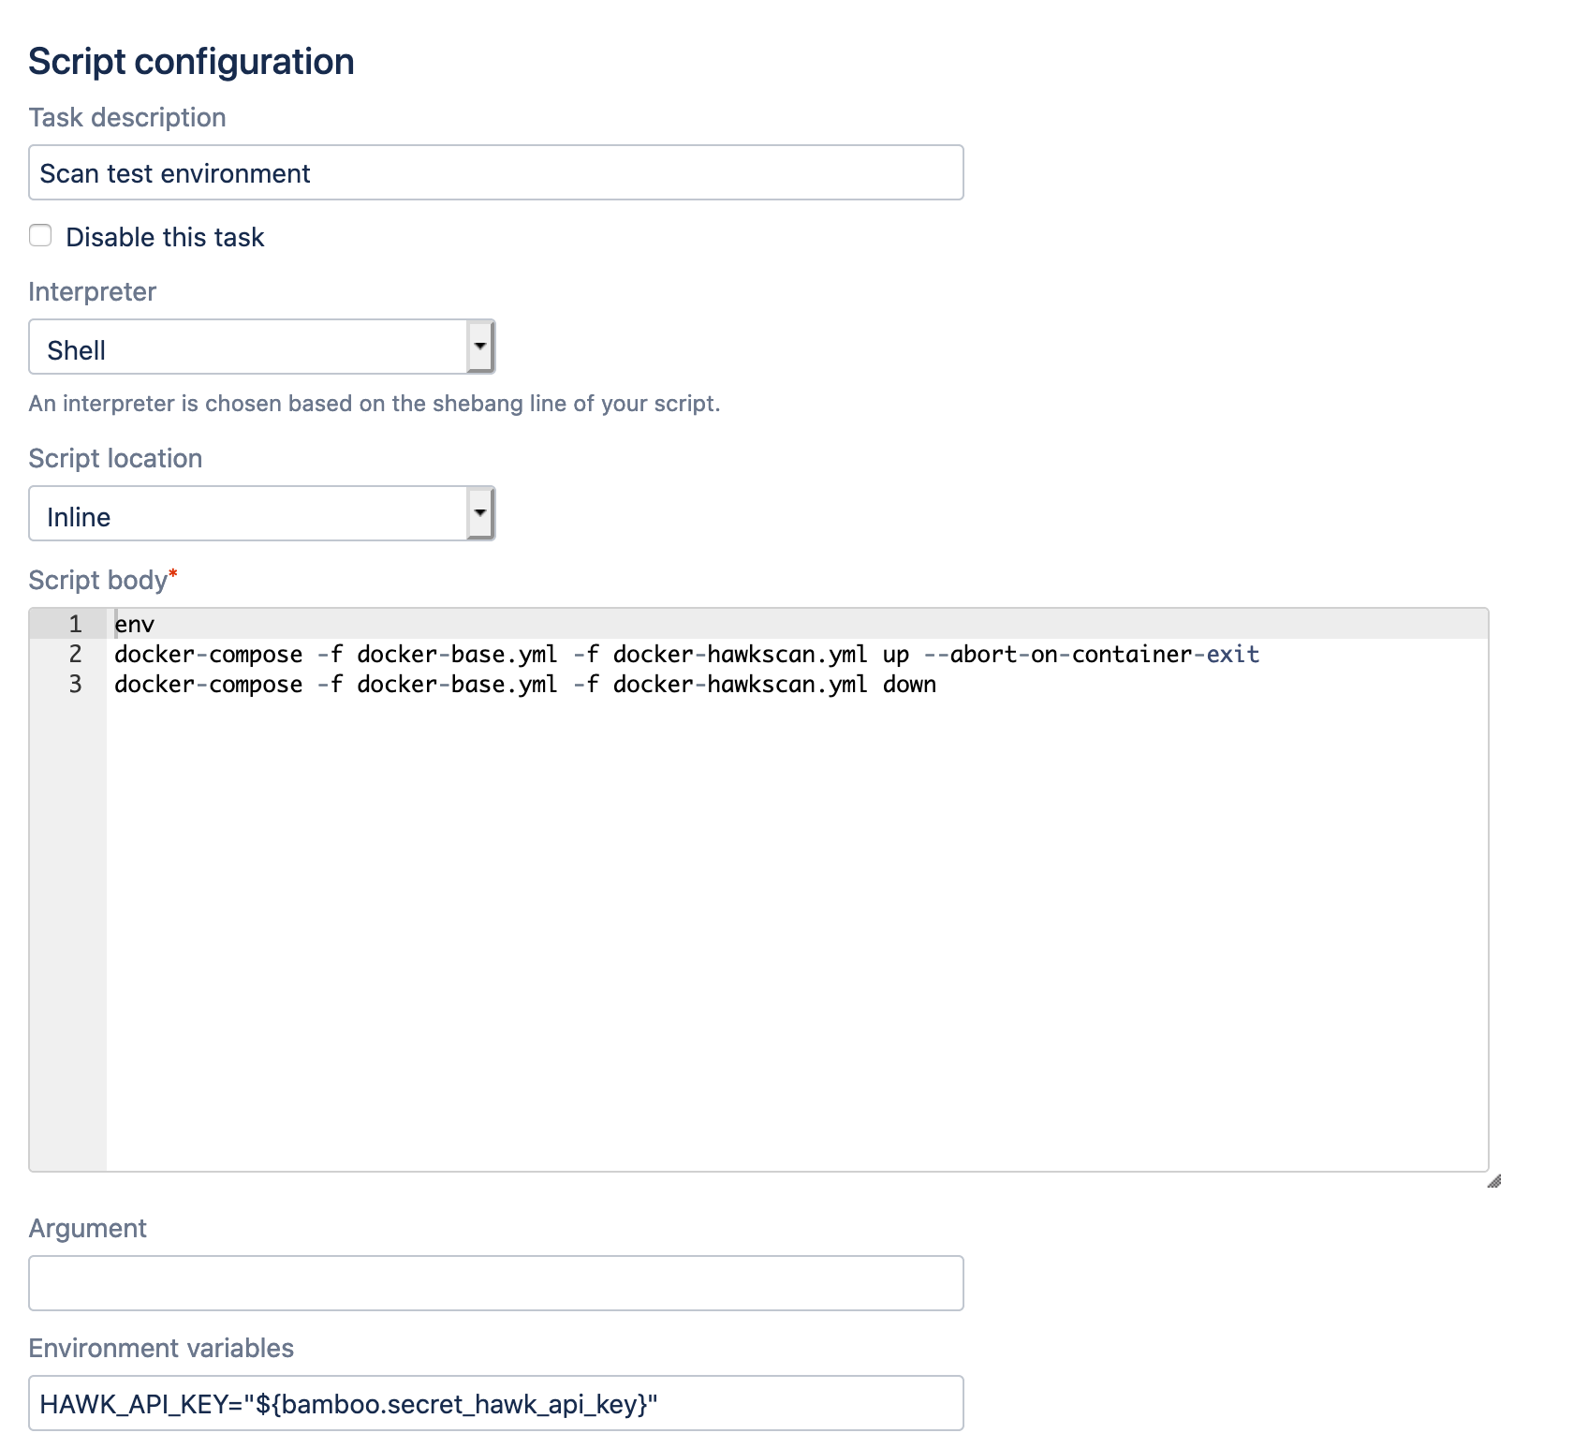Click line number 3 in the gutter
This screenshot has width=1573, height=1448.
(x=74, y=684)
